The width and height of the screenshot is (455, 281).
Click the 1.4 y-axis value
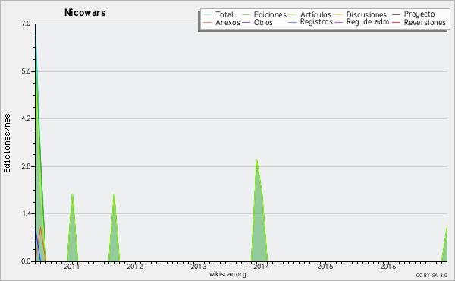click(26, 213)
